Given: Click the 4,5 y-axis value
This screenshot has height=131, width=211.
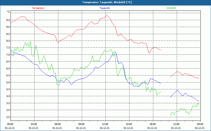Looking at the screenshot, I should coord(8,89).
